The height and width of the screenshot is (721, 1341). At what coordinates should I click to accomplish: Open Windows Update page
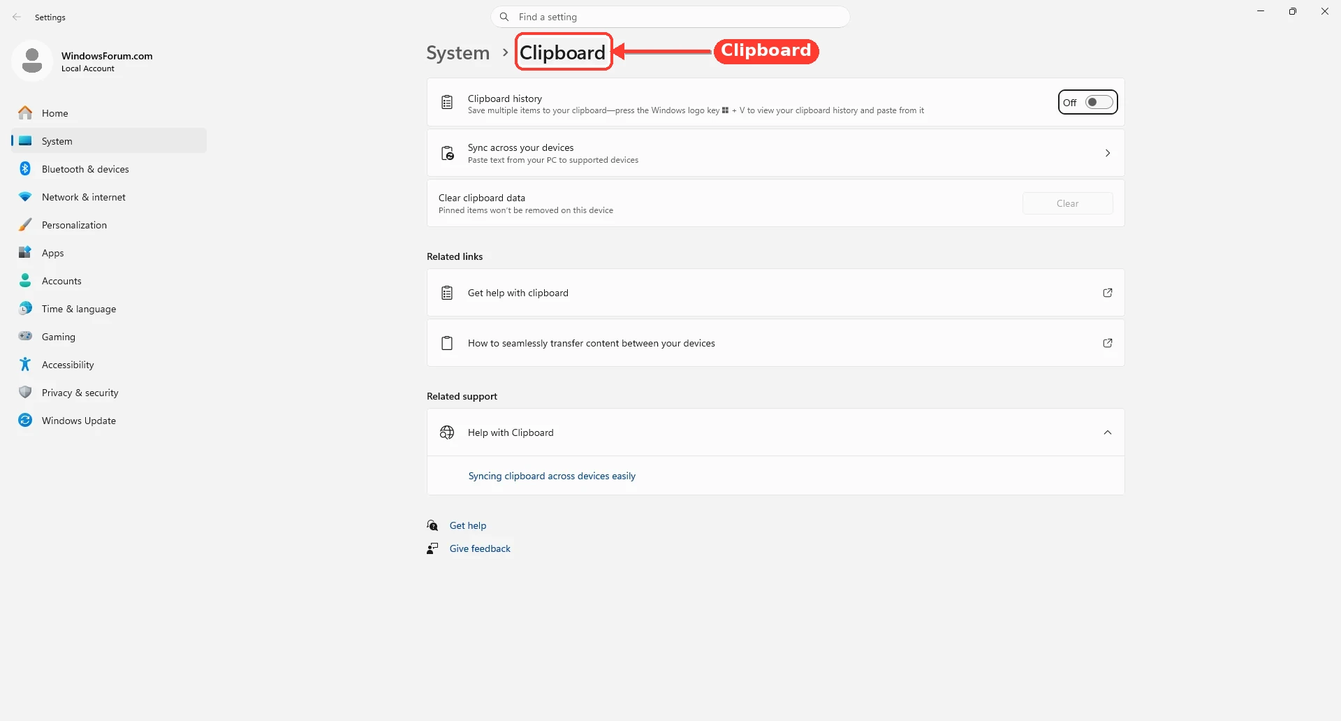(109, 420)
